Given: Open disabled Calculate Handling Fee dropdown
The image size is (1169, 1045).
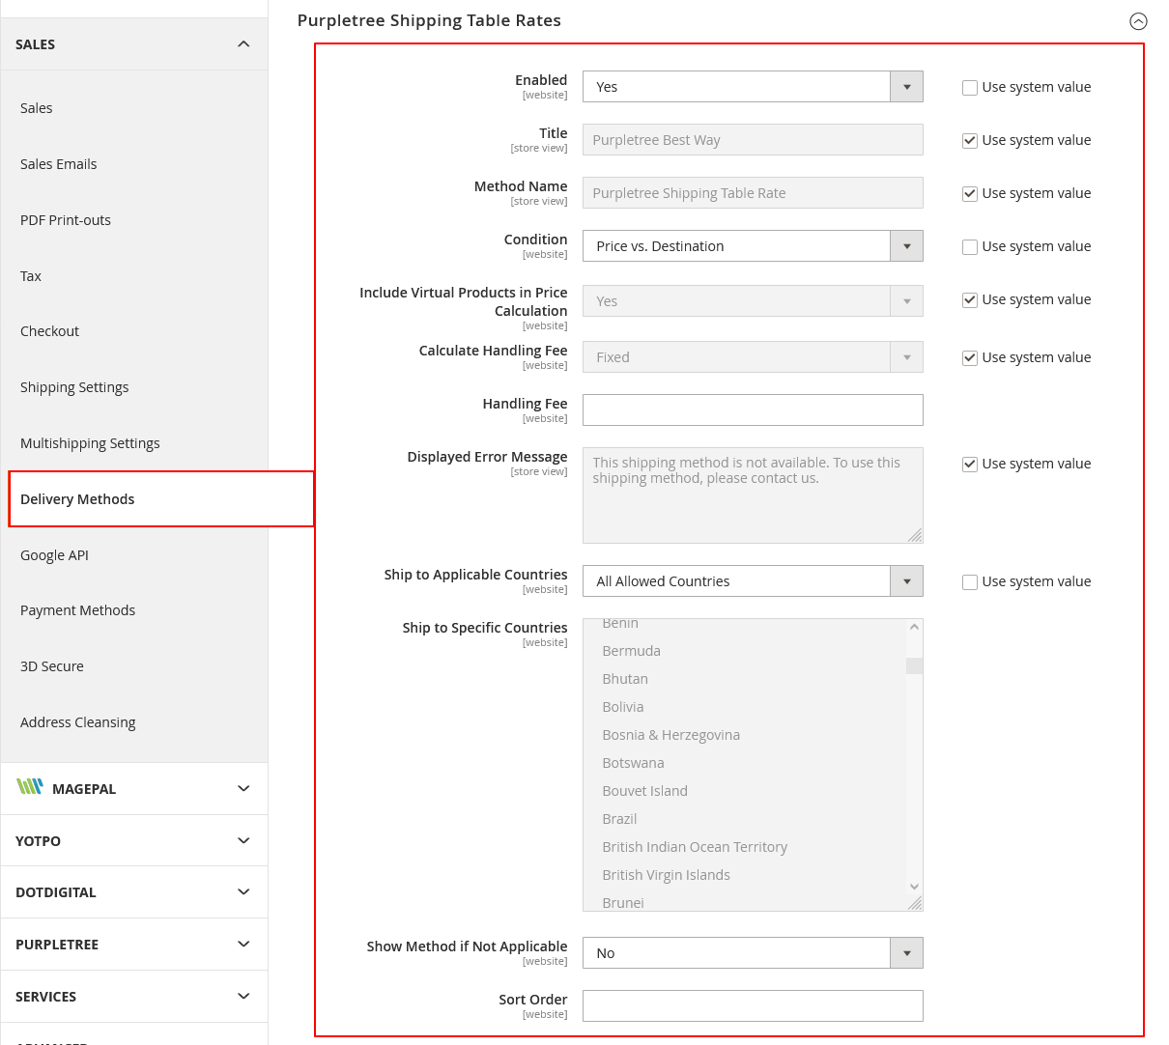Looking at the screenshot, I should (753, 357).
